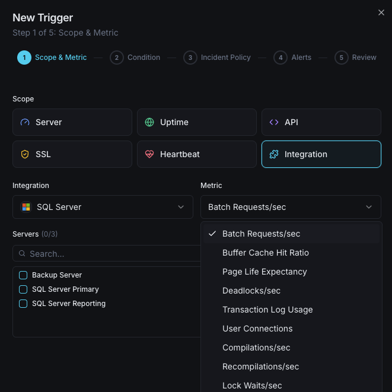The height and width of the screenshot is (392, 392).
Task: Click the API code brackets icon
Action: pyautogui.click(x=274, y=122)
